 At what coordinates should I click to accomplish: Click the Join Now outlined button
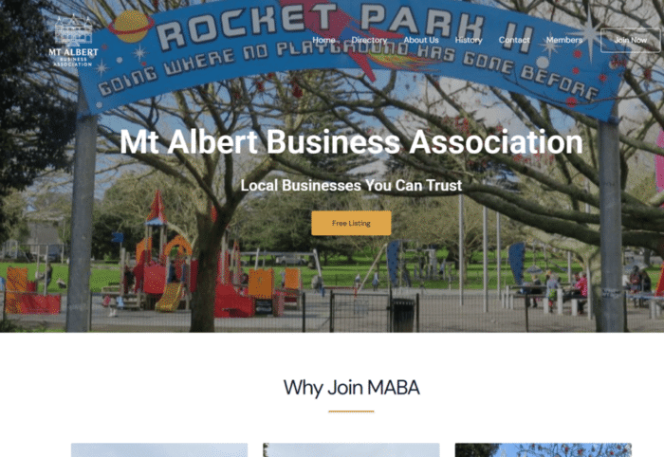click(630, 40)
